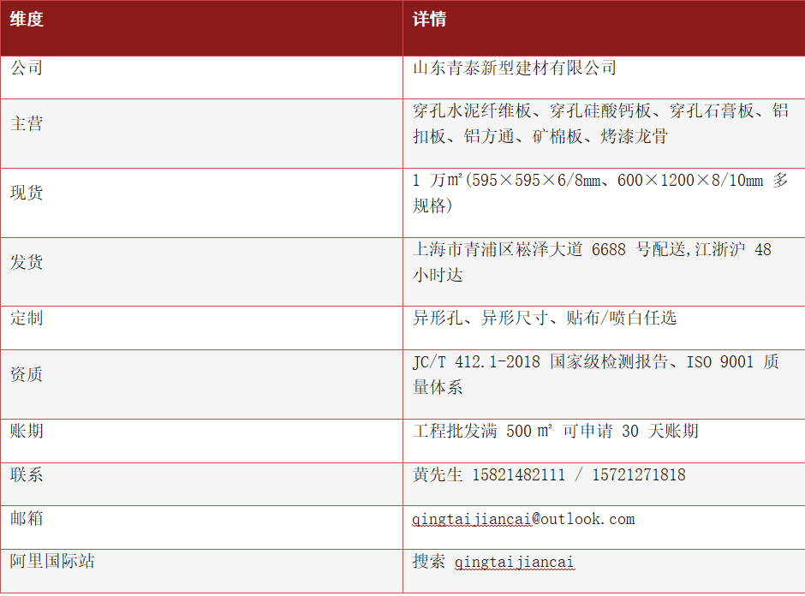The image size is (805, 596).
Task: Select the 邮箱 row label
Action: pos(27,518)
